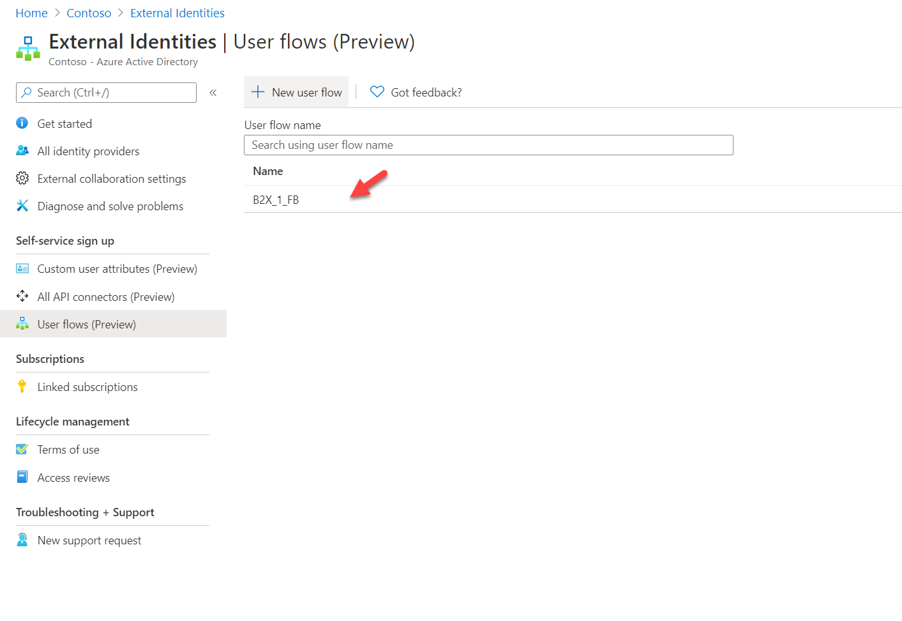The image size is (902, 621).
Task: Open the B2X_1_FB user flow
Action: [x=276, y=199]
